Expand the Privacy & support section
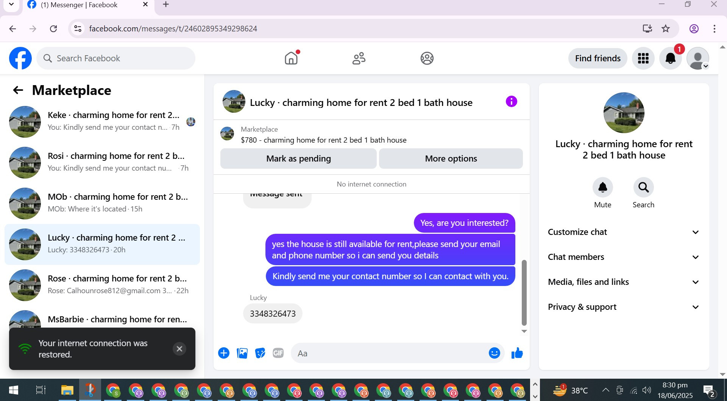Viewport: 727px width, 401px height. [x=624, y=307]
